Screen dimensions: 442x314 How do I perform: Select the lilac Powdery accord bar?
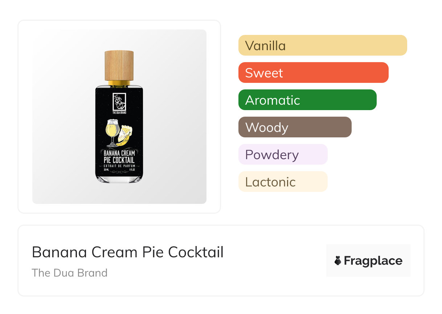283,154
